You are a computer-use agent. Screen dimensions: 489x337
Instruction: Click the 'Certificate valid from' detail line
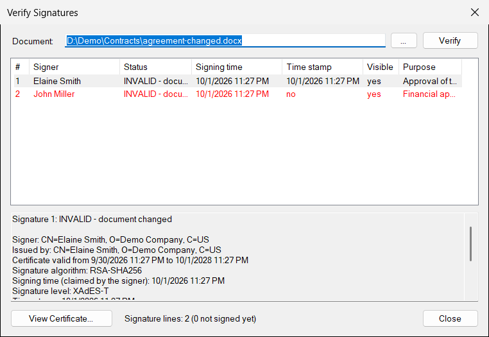click(130, 260)
